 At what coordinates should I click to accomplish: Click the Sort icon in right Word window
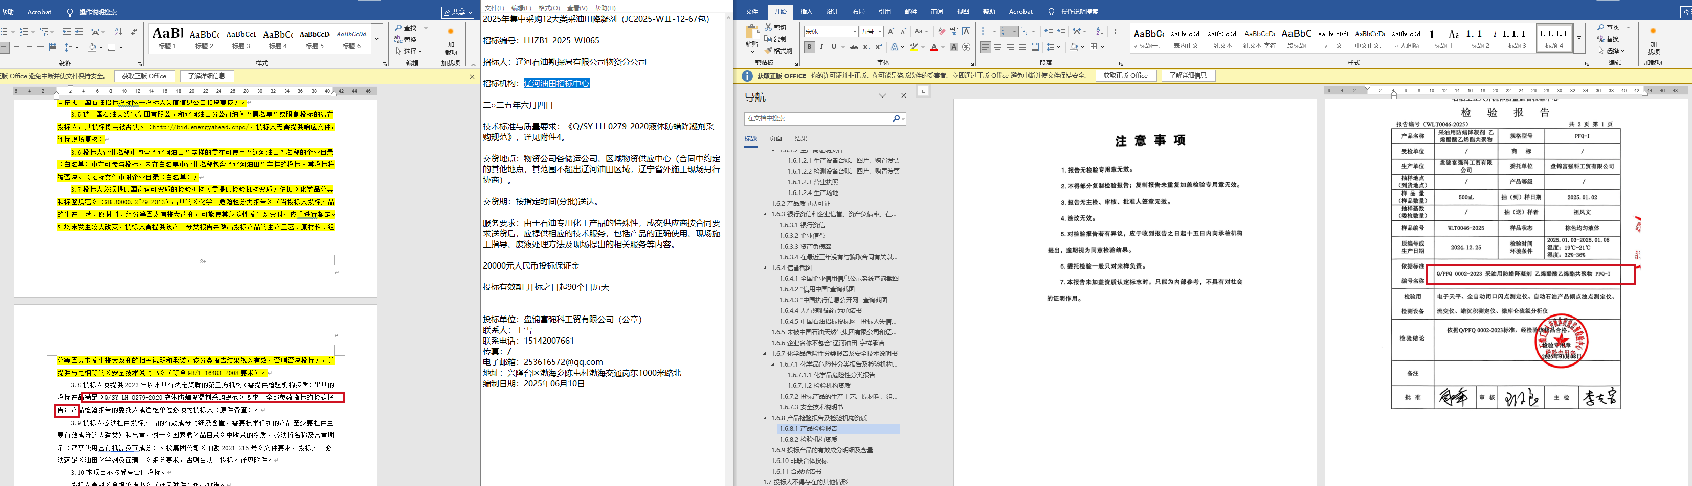click(x=1100, y=31)
